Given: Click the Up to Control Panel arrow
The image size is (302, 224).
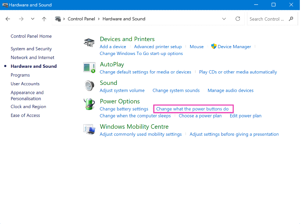Looking at the screenshot, I should [x=44, y=19].
